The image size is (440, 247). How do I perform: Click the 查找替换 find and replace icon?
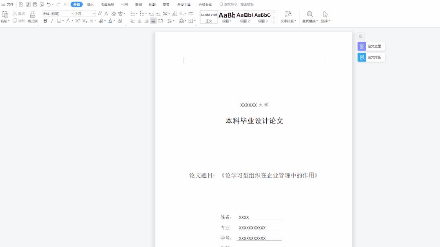click(309, 16)
